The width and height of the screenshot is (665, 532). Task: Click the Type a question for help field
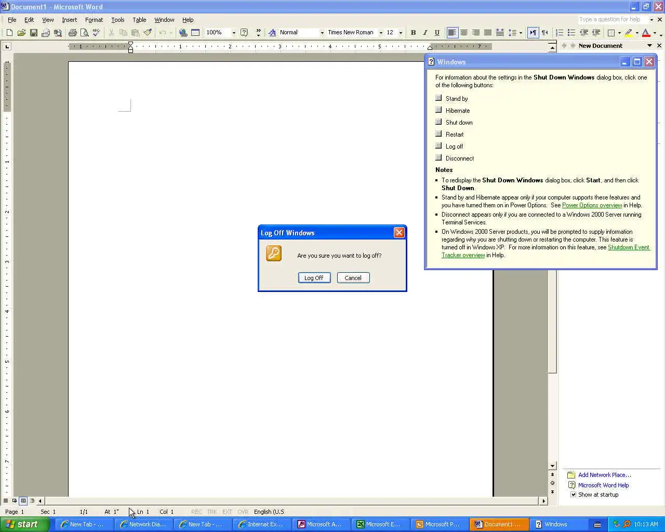coord(613,20)
